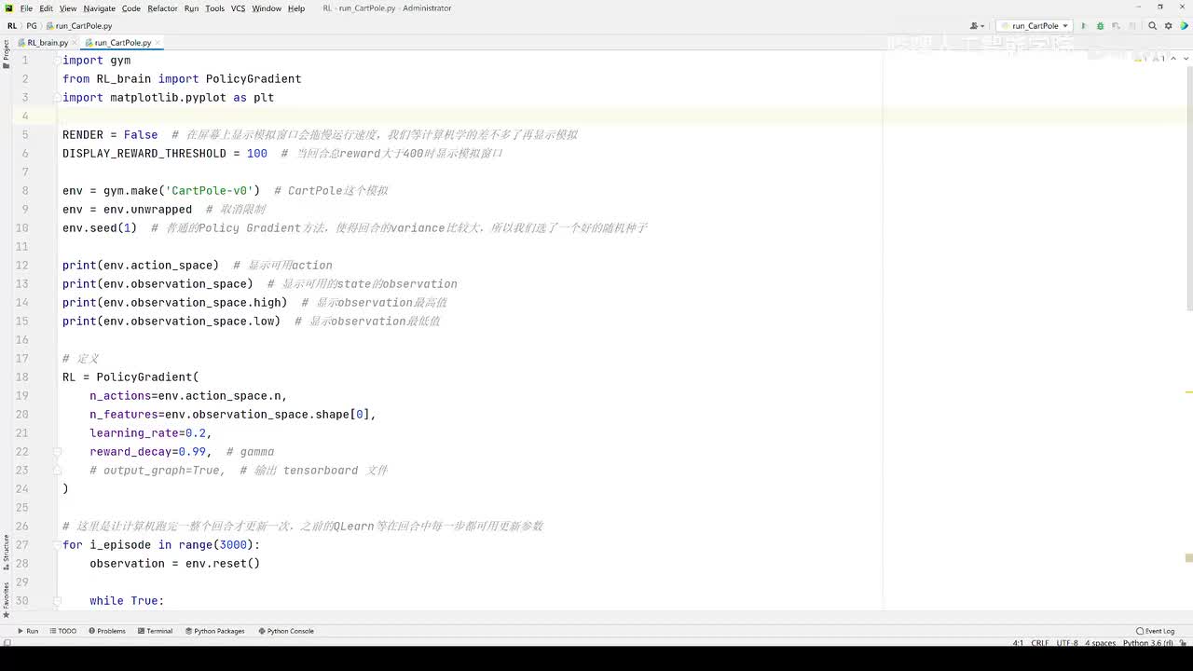Open the Tools menu
This screenshot has height=671, width=1193.
[215, 8]
